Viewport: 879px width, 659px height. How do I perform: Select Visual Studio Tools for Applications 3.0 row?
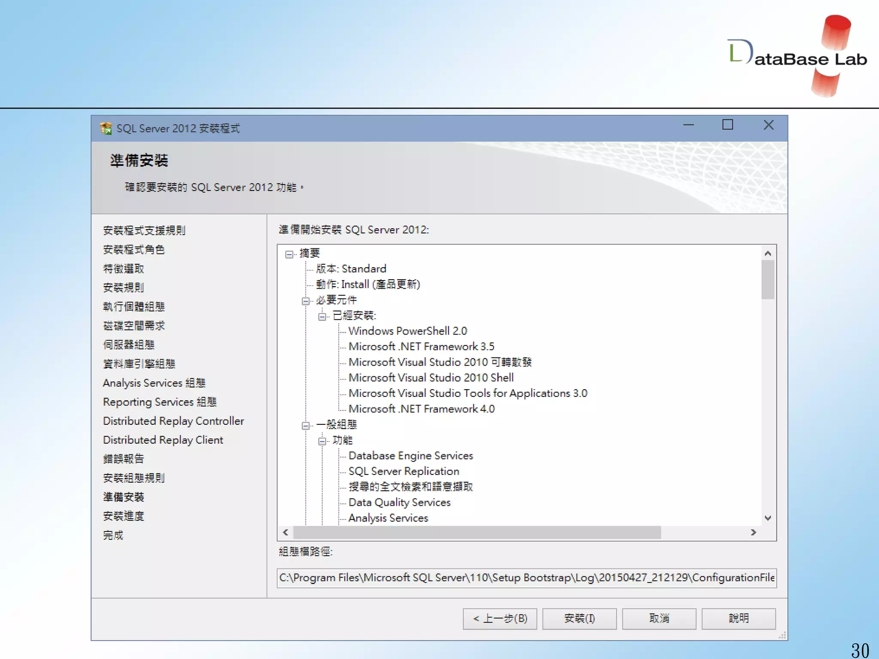pyautogui.click(x=468, y=393)
